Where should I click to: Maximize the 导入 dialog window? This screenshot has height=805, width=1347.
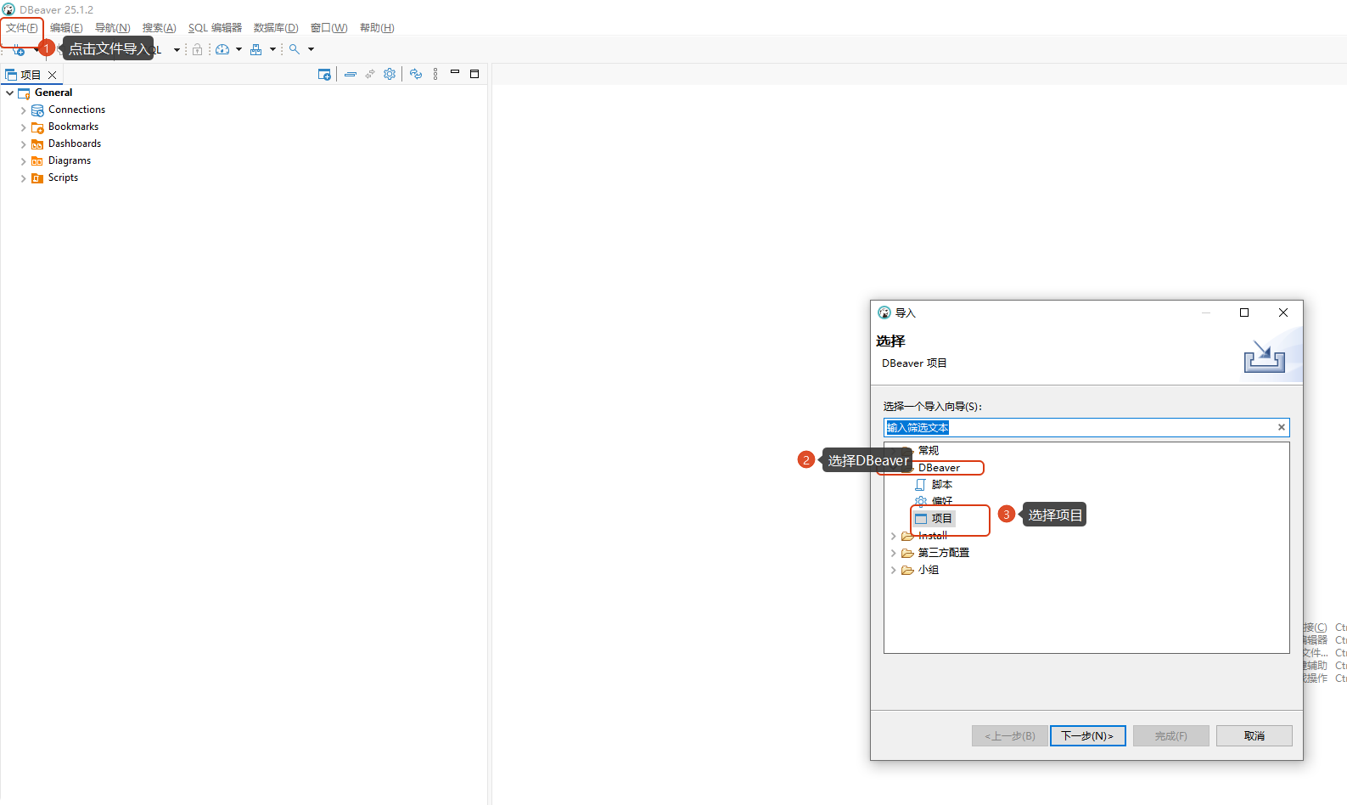coord(1244,312)
